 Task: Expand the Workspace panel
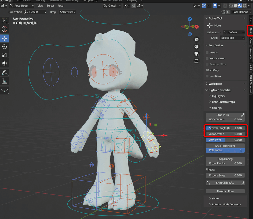click(215, 84)
